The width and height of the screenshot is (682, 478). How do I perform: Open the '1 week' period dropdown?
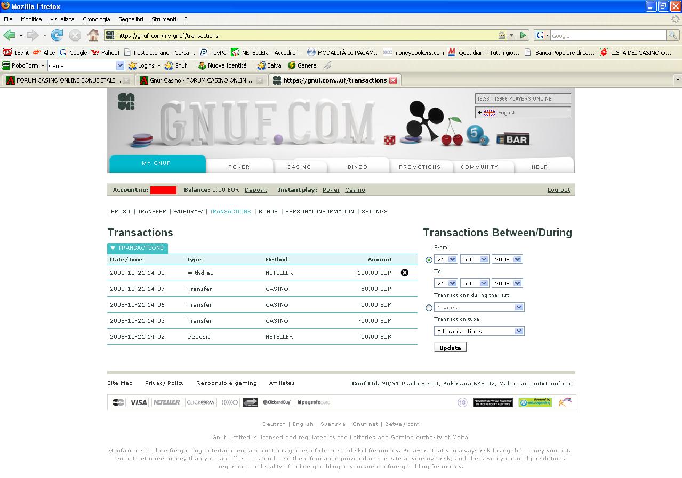click(479, 307)
